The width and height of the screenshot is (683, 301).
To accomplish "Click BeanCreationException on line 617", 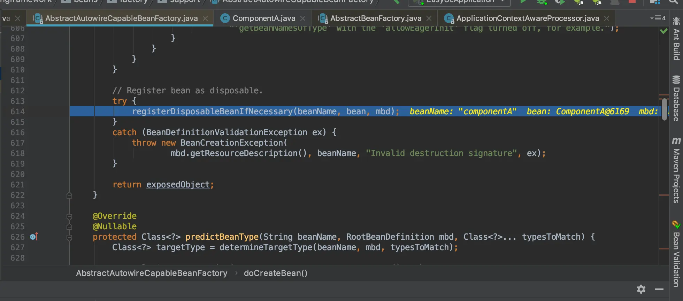I will pos(232,143).
